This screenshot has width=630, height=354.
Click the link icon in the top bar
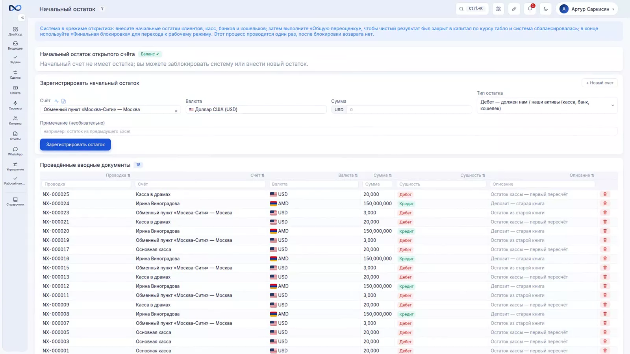514,9
